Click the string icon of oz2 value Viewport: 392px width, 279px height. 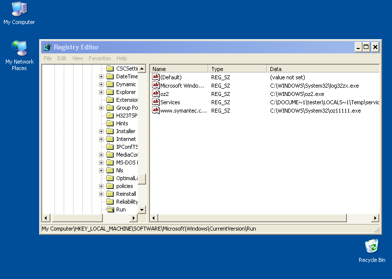(156, 93)
